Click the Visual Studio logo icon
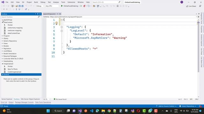The width and height of the screenshot is (204, 114). (3, 2)
